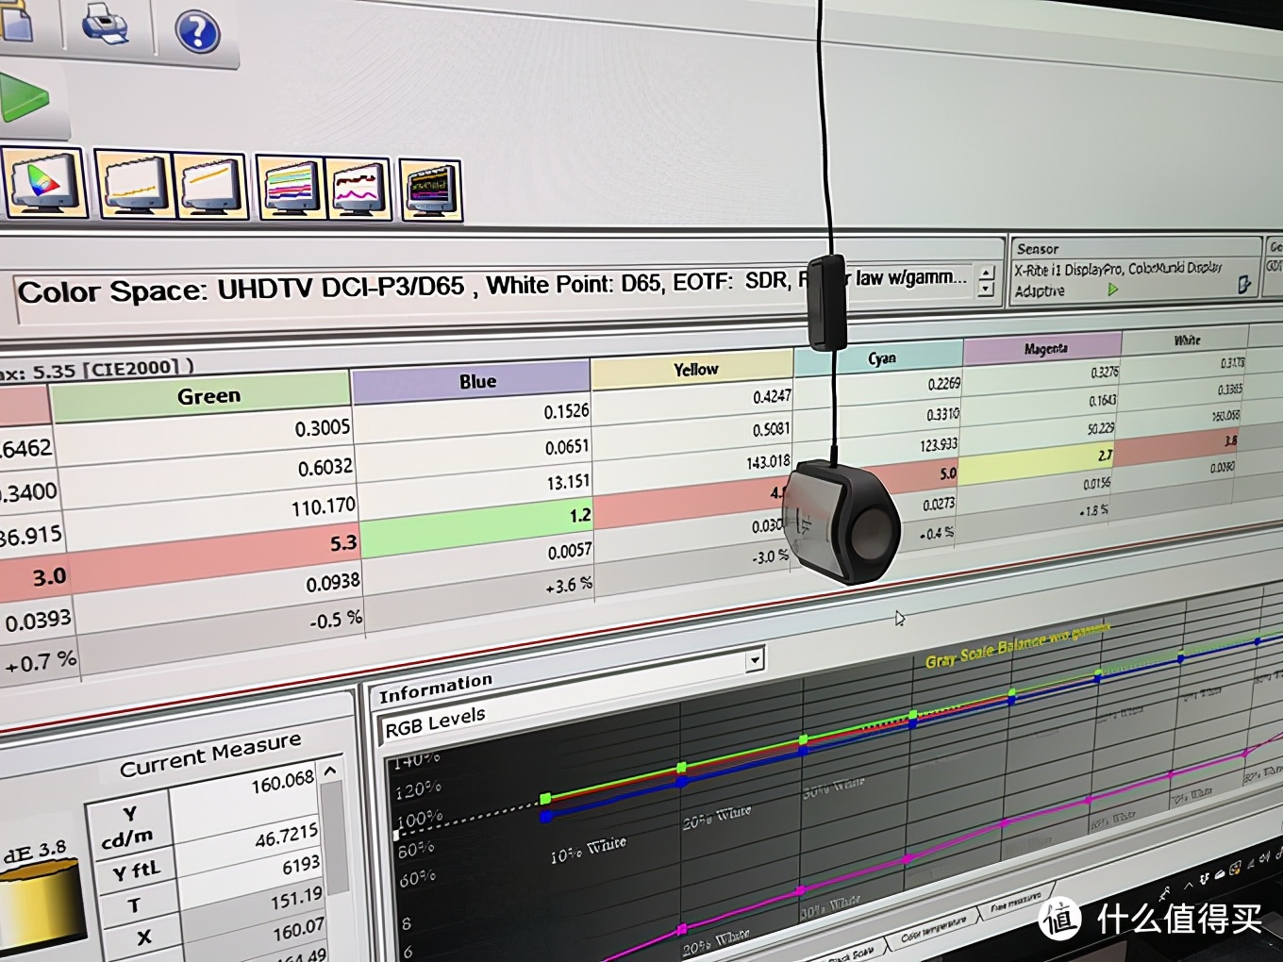Screen dimensions: 1283x962
Task: Start sensor with small green play triangle
Action: coord(1113,290)
